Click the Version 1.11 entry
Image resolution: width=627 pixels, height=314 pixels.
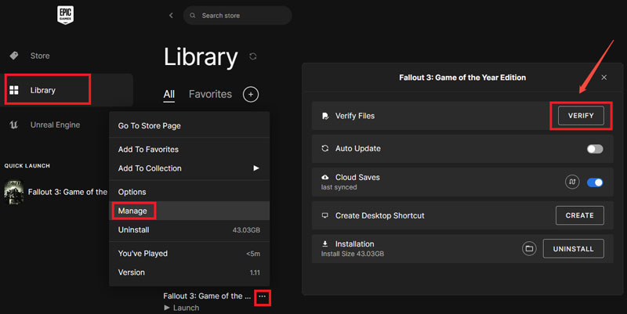(189, 272)
